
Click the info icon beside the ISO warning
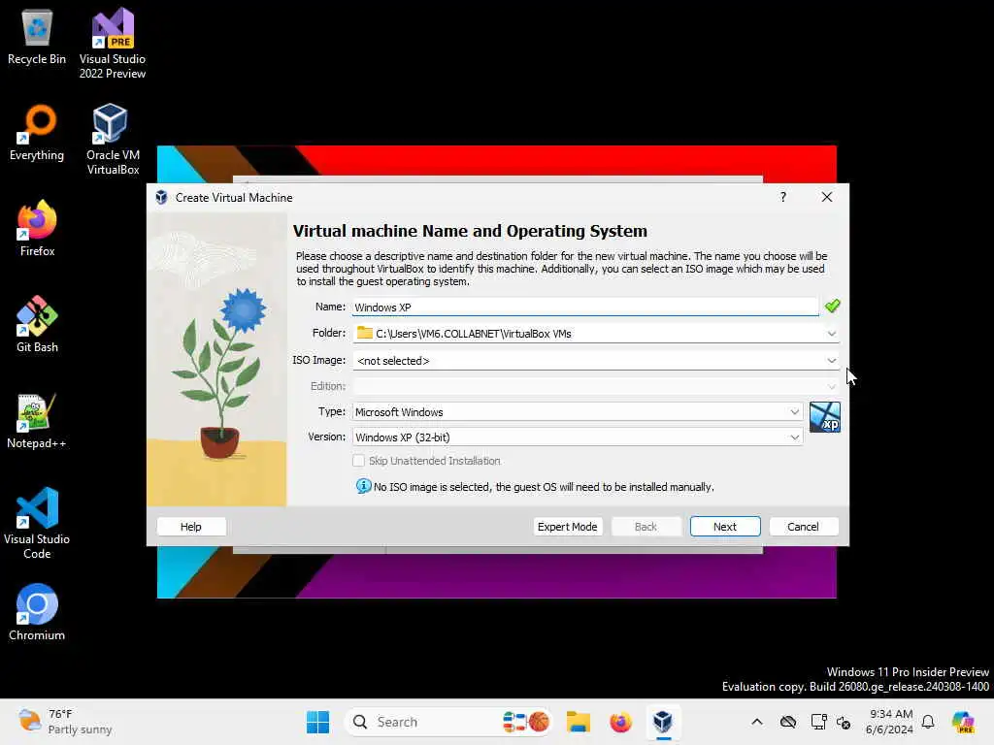pos(363,486)
